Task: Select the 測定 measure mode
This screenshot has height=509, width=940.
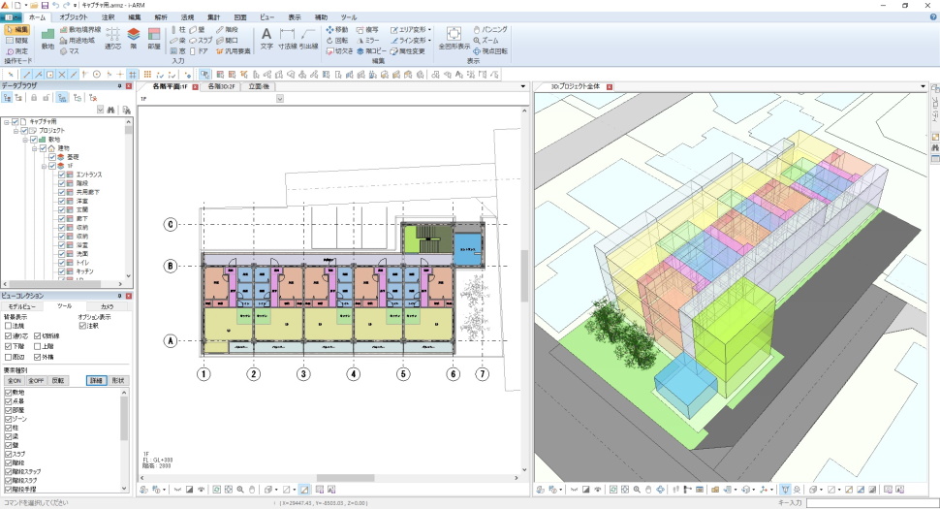Action: pos(16,50)
